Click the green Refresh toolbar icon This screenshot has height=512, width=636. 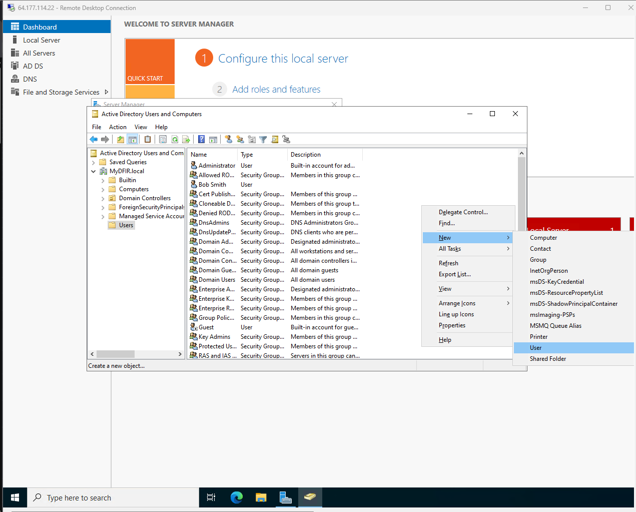point(175,139)
